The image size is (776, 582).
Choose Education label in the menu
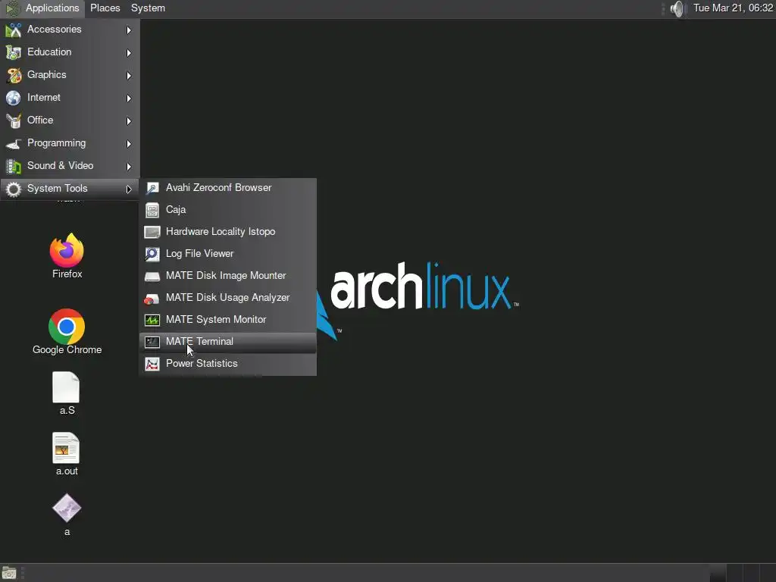pos(49,52)
